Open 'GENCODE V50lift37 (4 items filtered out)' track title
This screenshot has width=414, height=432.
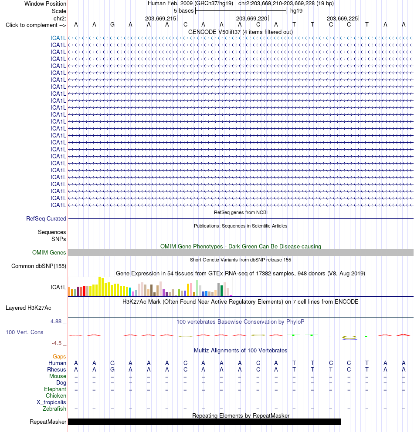coord(241,32)
